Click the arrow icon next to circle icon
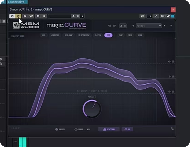Screen dimensions: 190x147 point(44,16)
